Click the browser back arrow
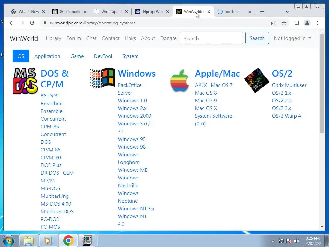Image resolution: width=329 pixels, height=247 pixels. 12,23
